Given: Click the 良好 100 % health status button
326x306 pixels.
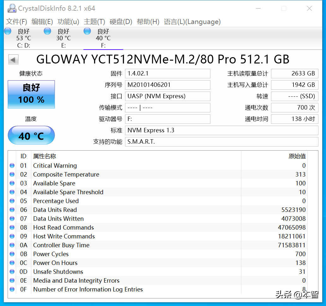Looking at the screenshot, I should (31, 94).
